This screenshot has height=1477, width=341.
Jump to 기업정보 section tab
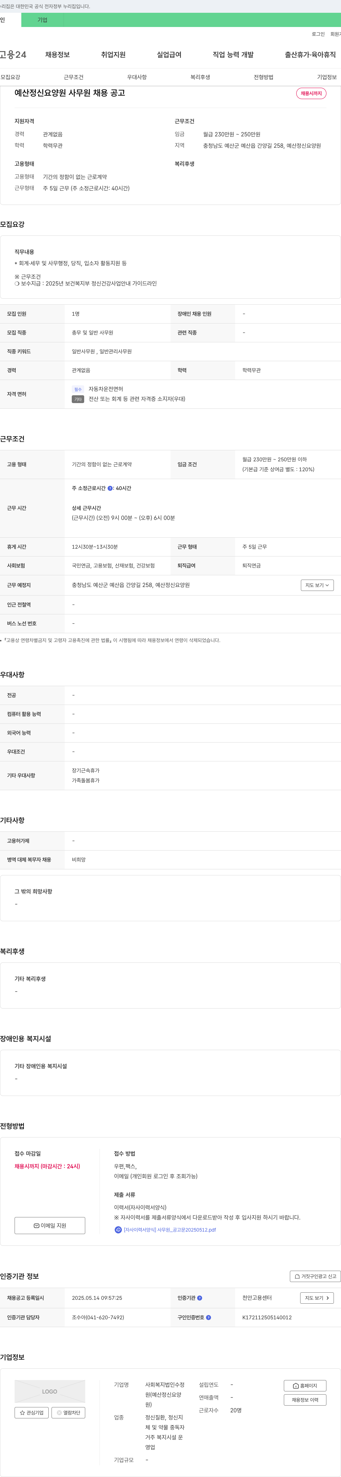[327, 77]
